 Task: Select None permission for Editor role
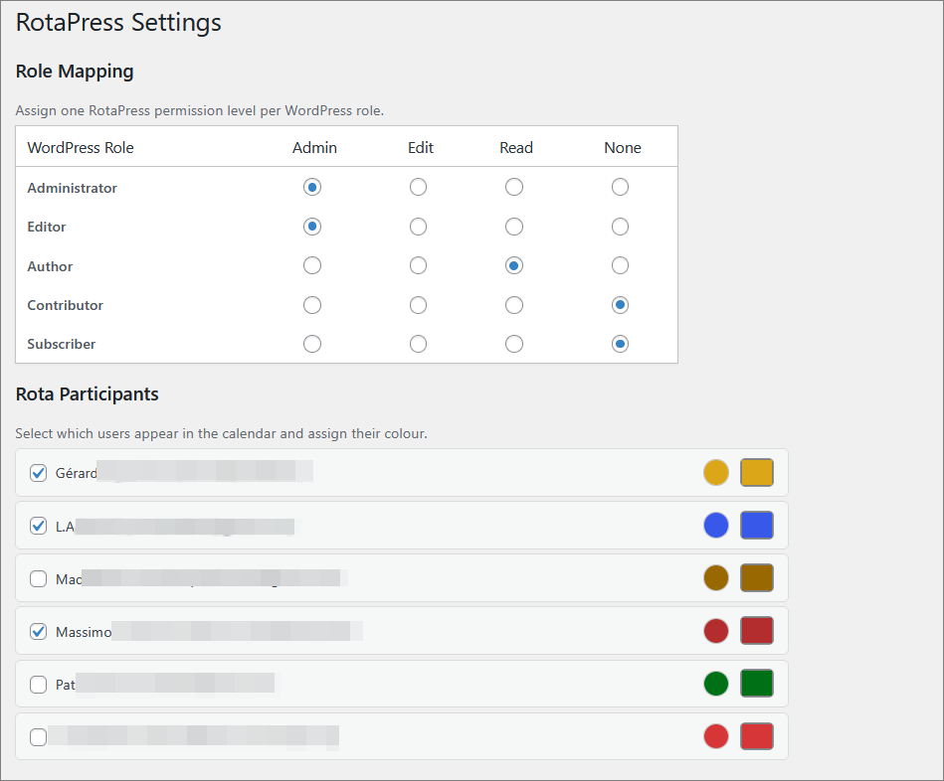click(x=620, y=227)
